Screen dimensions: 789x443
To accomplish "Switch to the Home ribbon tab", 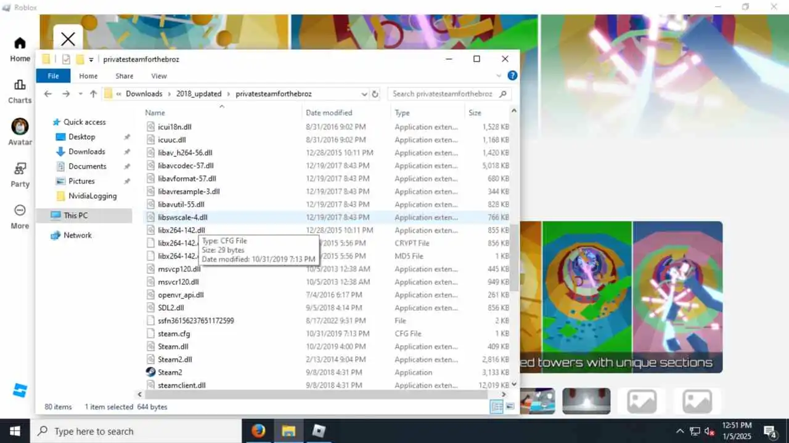I will [x=88, y=76].
